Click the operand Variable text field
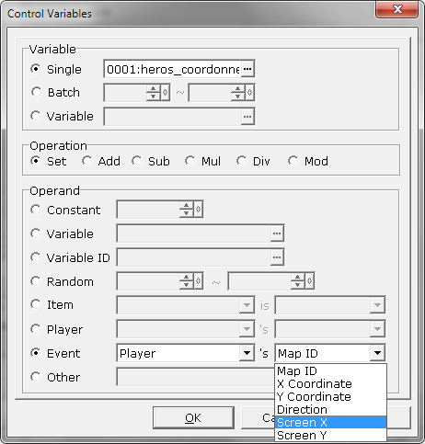 point(194,233)
